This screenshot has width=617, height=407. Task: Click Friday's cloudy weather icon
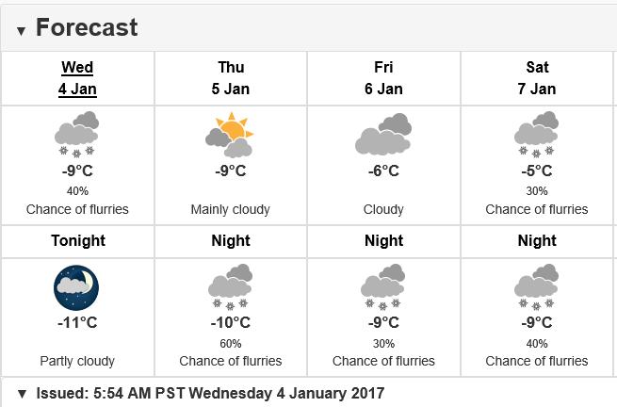pyautogui.click(x=383, y=135)
